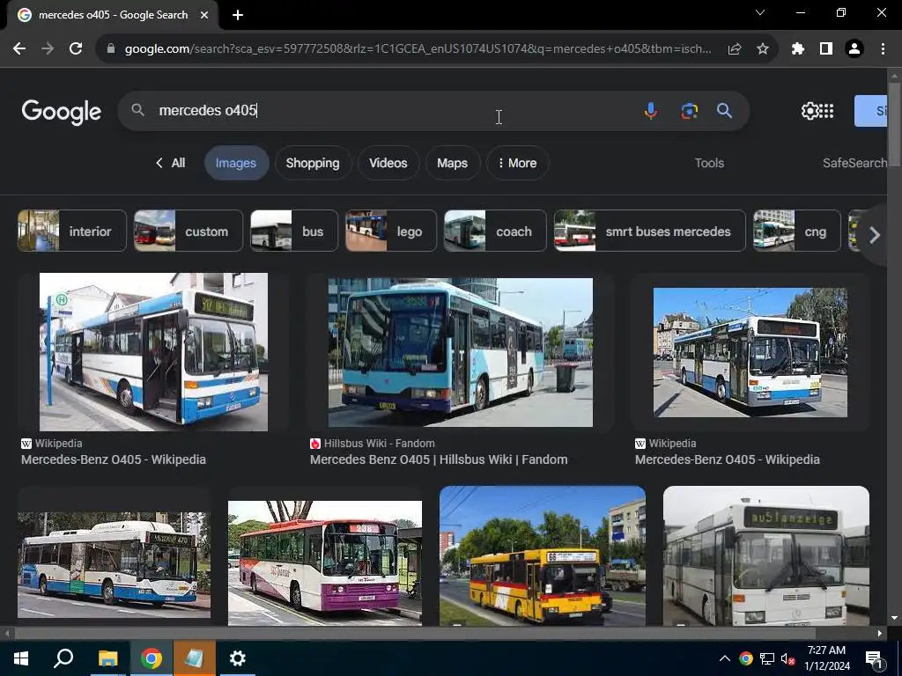Select the Images tab

(x=236, y=163)
